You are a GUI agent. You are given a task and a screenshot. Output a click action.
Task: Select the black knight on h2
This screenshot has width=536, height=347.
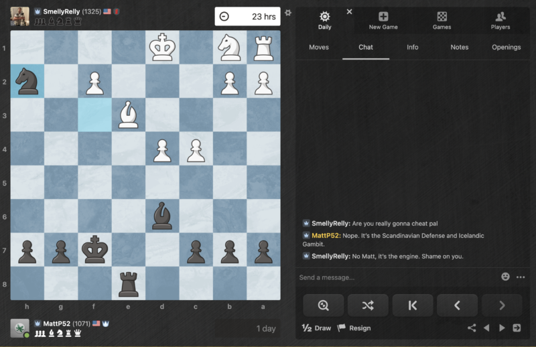pos(27,81)
